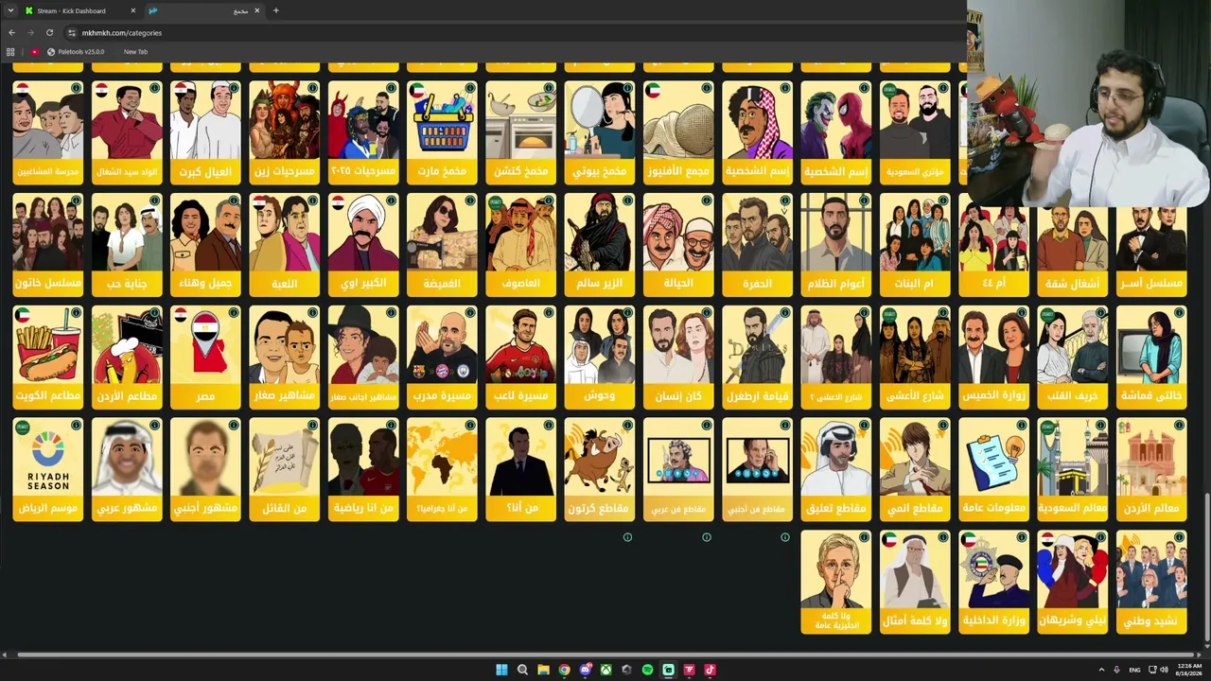Click info icon on مقاطع كرتون card

click(x=627, y=426)
